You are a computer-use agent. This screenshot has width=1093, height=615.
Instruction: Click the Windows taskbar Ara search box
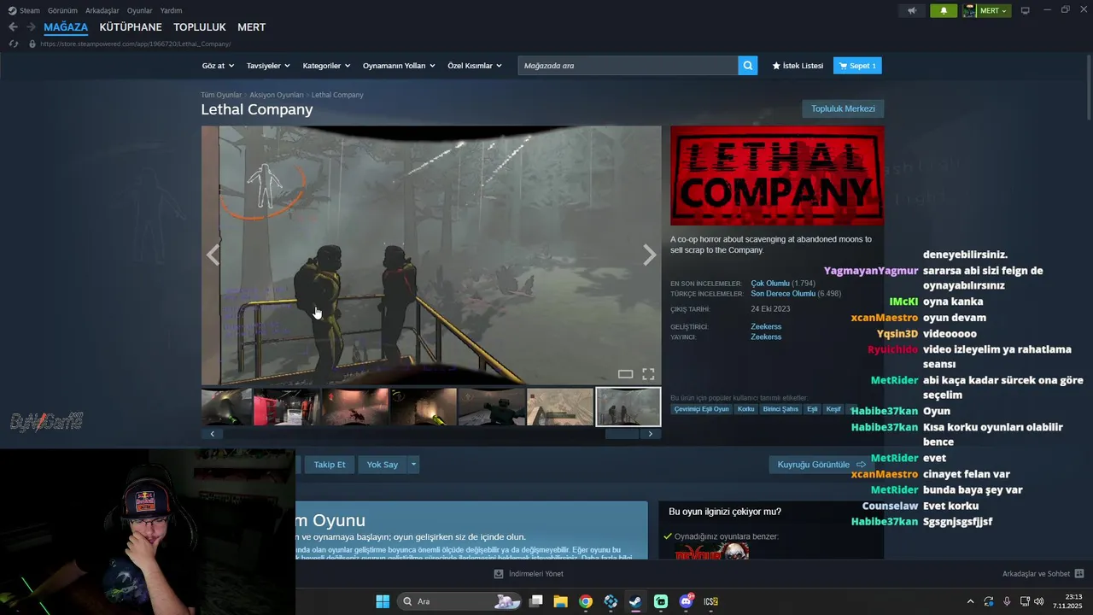459,601
